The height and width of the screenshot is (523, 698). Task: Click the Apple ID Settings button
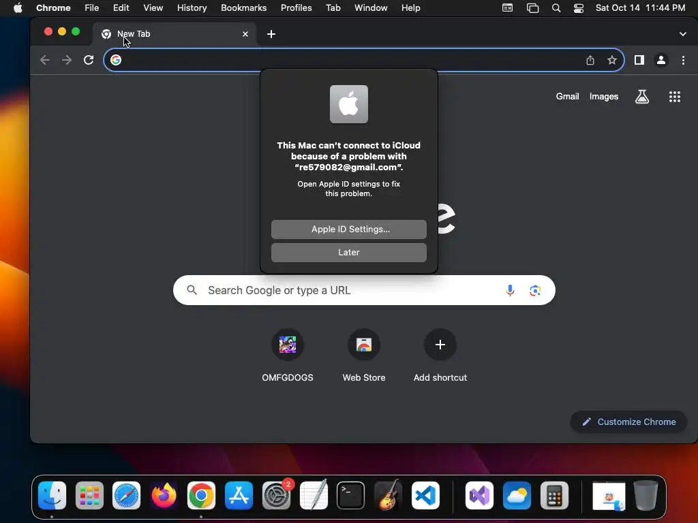click(349, 229)
